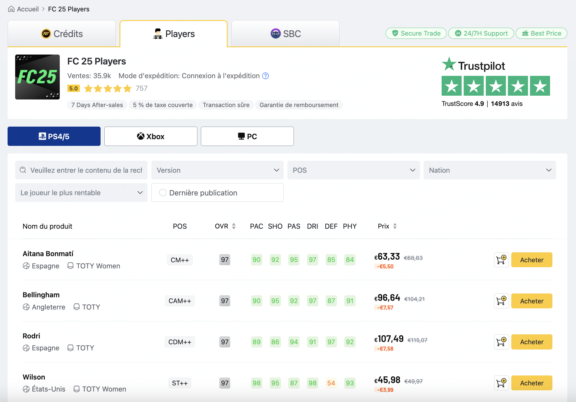This screenshot has width=576, height=402.
Task: Add Wilson to cart
Action: [x=501, y=383]
